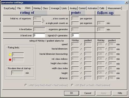Click the 'follow-up' header text

(x=105, y=13)
